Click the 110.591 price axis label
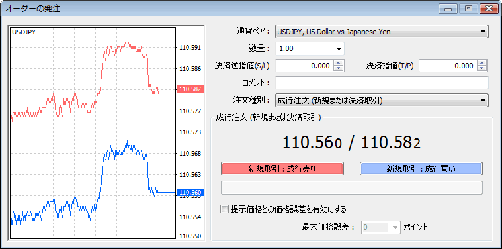 190,48
